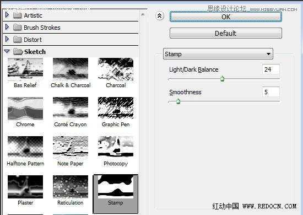Click the Artistic category label
This screenshot has width=303, height=215.
(x=33, y=15)
